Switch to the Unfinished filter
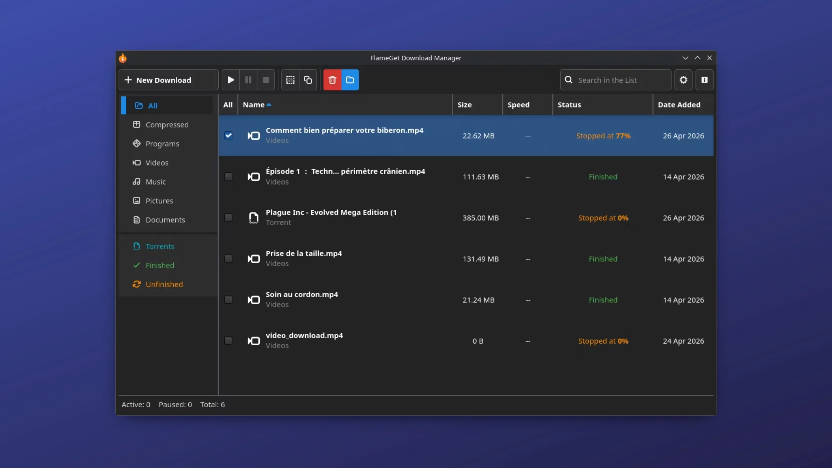 [164, 284]
